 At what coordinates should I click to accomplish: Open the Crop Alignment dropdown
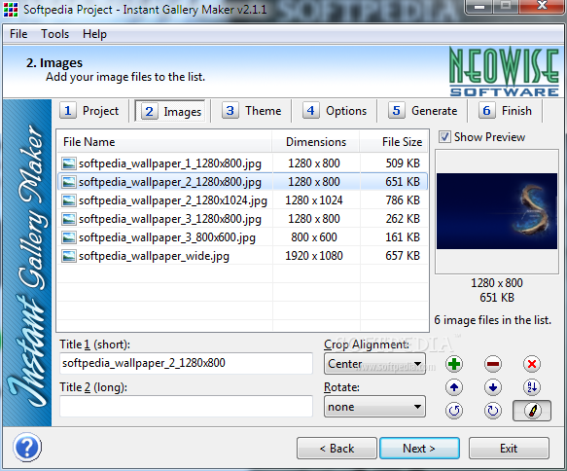[374, 364]
